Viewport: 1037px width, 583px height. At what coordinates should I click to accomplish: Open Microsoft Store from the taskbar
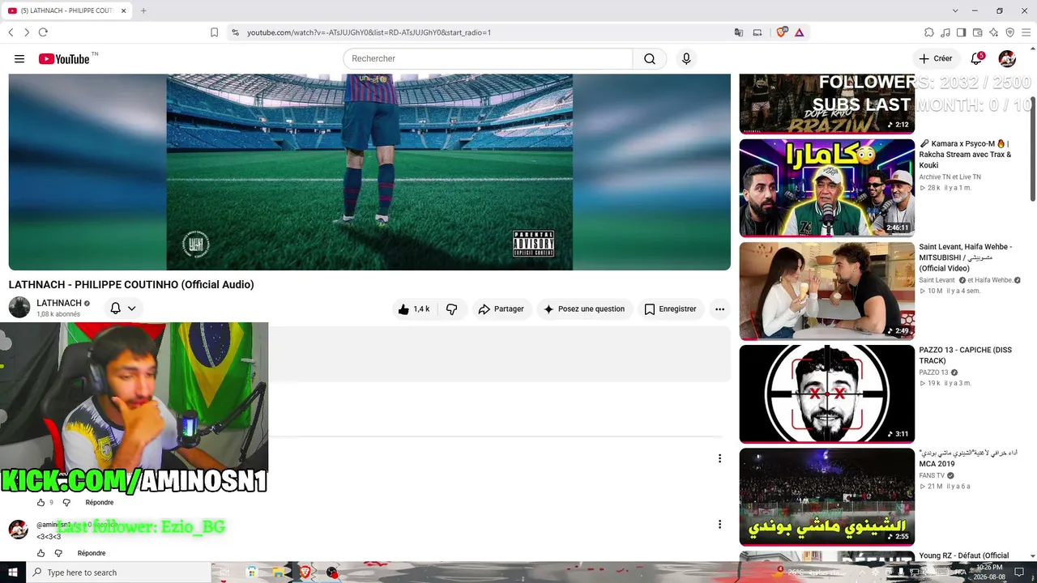[x=252, y=572]
